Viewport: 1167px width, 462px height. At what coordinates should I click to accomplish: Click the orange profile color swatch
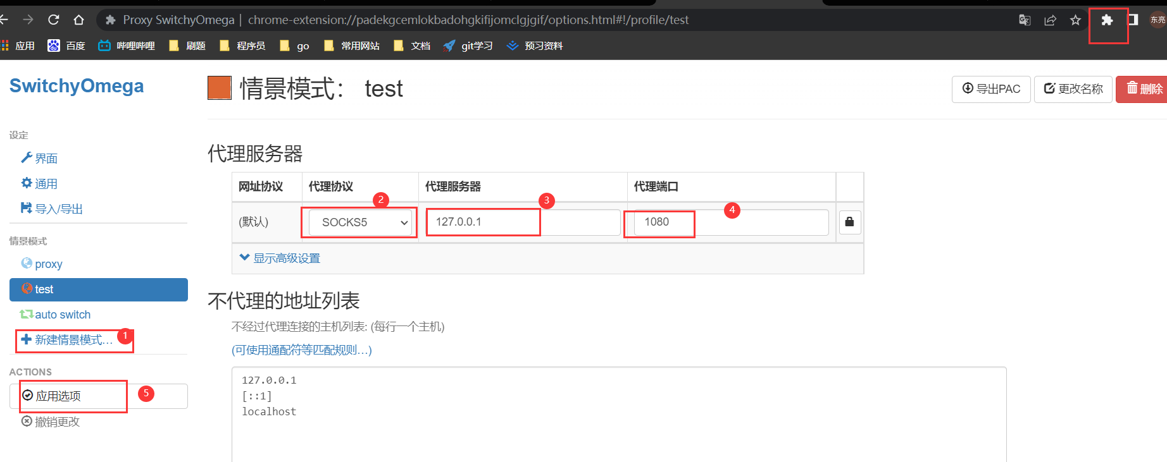220,88
